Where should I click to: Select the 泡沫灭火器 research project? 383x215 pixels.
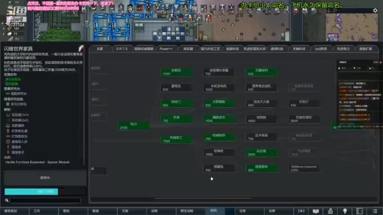click(261, 103)
